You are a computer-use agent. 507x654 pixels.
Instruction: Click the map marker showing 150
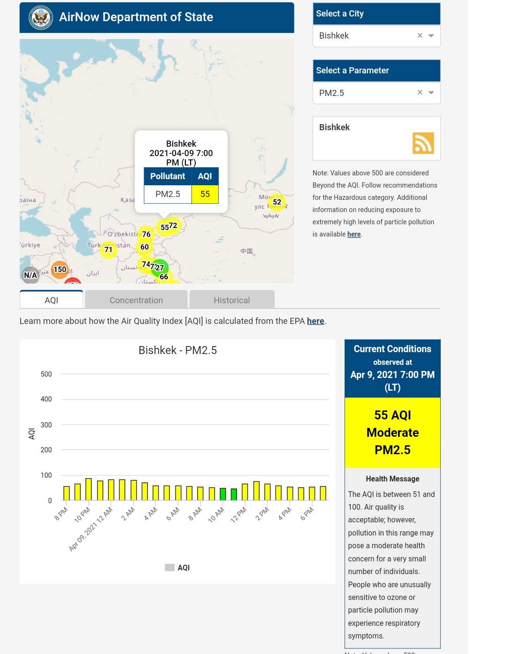pyautogui.click(x=60, y=269)
